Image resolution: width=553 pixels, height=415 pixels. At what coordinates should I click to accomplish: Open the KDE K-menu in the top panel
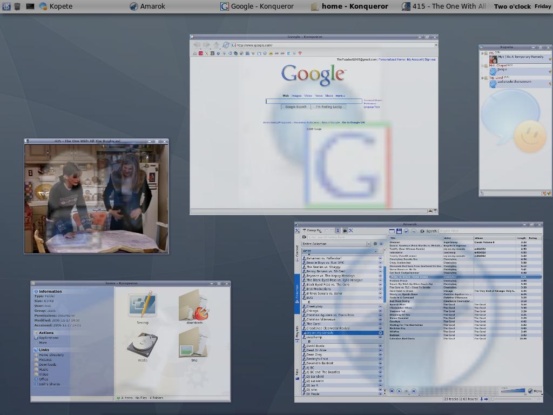click(x=6, y=6)
